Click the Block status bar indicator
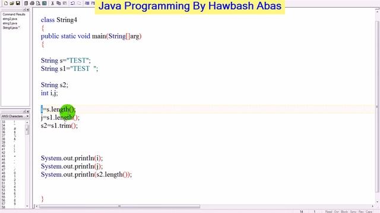Viewport: 380px width, 213px height. click(x=344, y=212)
